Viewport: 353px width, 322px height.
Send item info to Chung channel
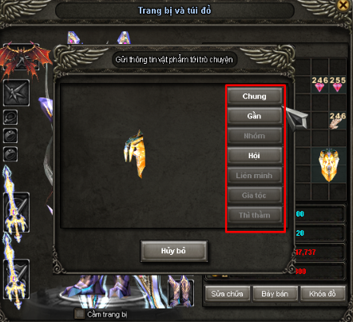pyautogui.click(x=255, y=96)
